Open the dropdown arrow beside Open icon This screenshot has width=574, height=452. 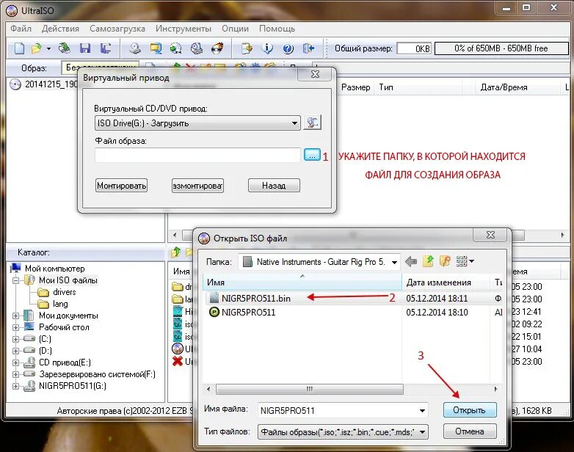pos(48,48)
